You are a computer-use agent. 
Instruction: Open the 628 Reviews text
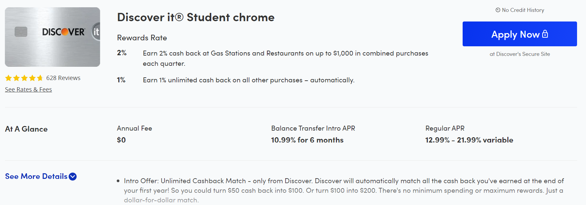point(63,78)
